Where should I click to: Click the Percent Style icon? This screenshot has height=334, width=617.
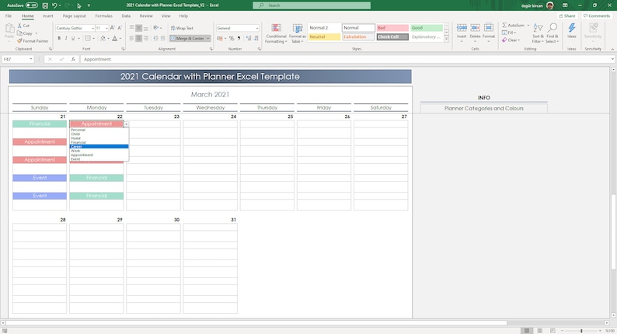pyautogui.click(x=232, y=38)
